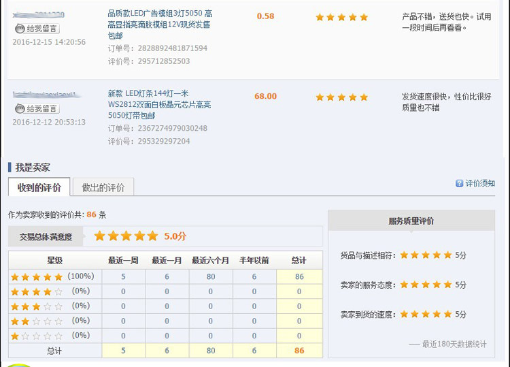Viewport: 510px width, 367px height.
Task: Click the 最近六个月 five-star count 80
Action: pyautogui.click(x=210, y=277)
